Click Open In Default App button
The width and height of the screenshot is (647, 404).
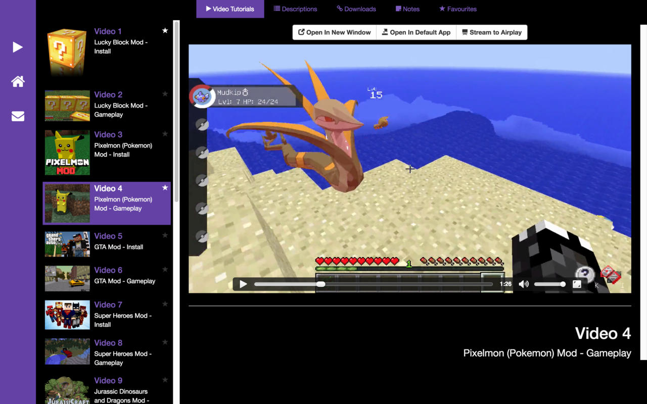[416, 32]
